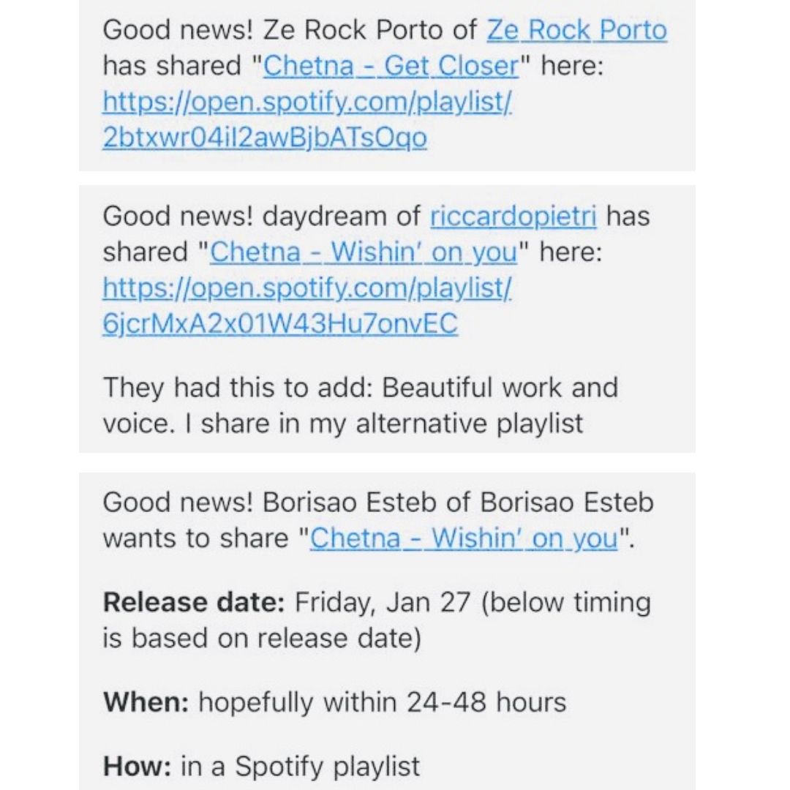Click the 2btxwr04il2awBjbATsOqo playlist ID link
Image resolution: width=790 pixels, height=790 pixels.
(265, 138)
